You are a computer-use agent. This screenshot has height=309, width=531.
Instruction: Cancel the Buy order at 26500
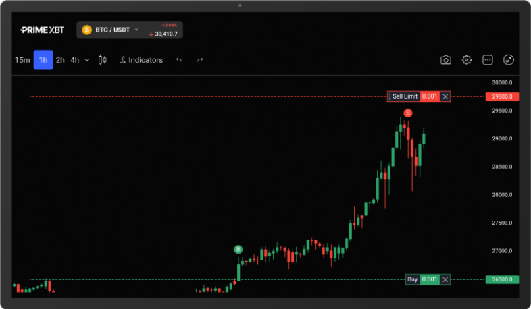pyautogui.click(x=445, y=279)
